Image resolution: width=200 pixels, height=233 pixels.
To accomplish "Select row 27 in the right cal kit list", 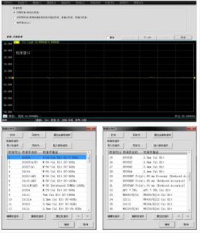I will tap(148, 167).
